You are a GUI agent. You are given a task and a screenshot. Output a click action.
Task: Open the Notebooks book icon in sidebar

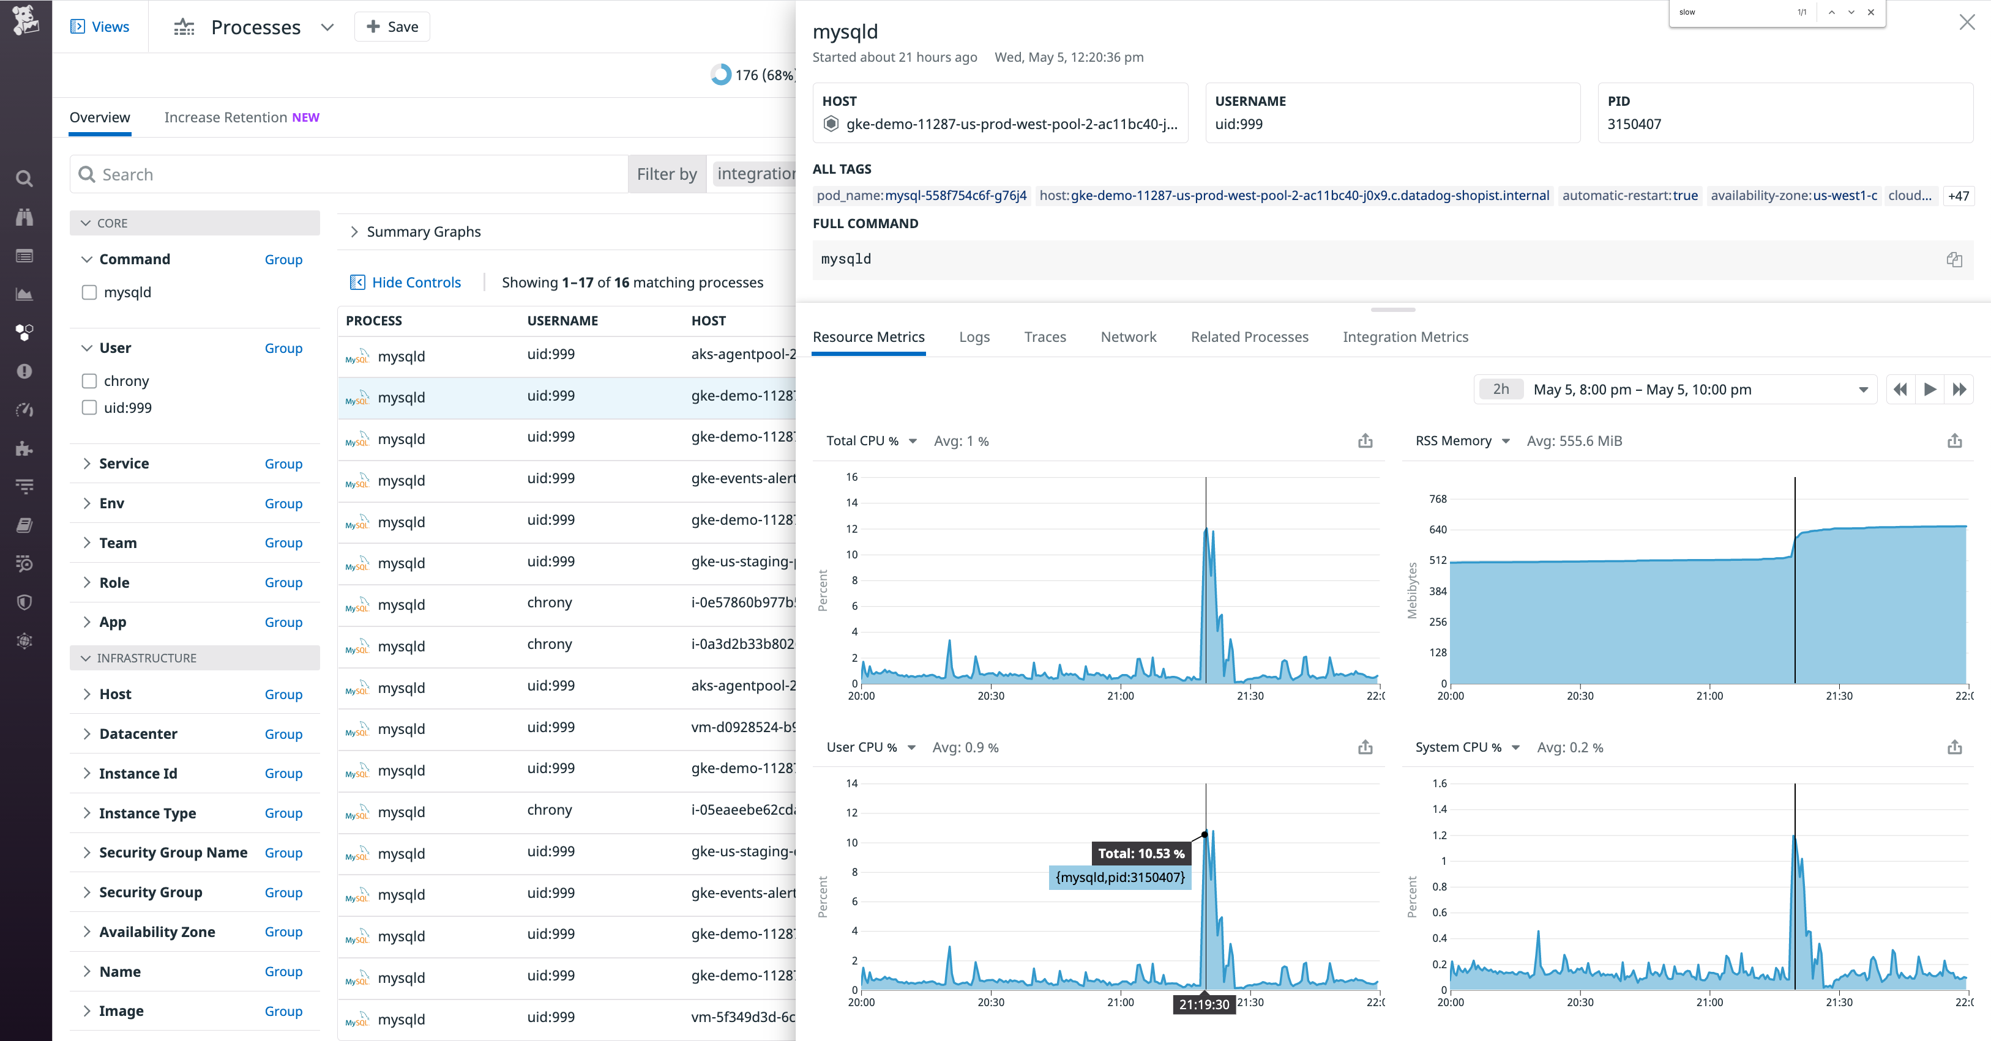click(x=24, y=525)
